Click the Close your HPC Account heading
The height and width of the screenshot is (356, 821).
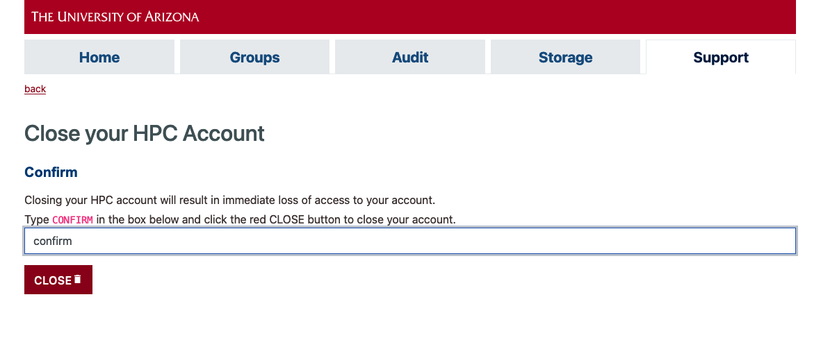click(145, 134)
